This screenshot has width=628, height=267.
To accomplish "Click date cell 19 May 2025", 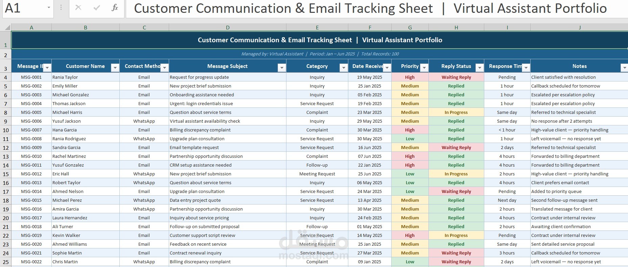I will (x=370, y=77).
